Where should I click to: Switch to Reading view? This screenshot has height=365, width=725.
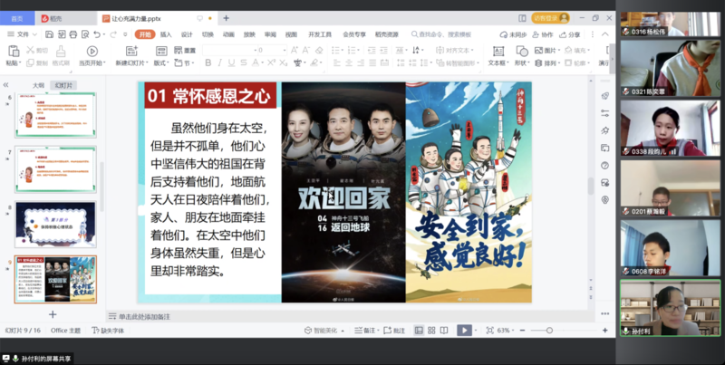(x=444, y=331)
